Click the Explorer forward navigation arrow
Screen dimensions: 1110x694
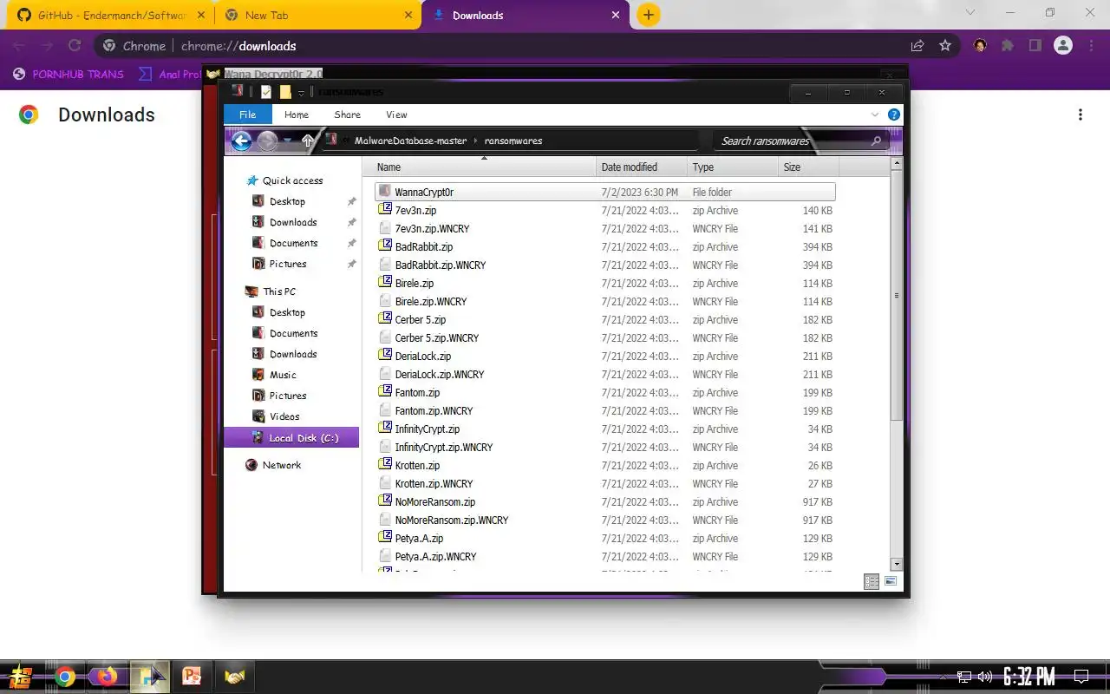click(x=267, y=141)
